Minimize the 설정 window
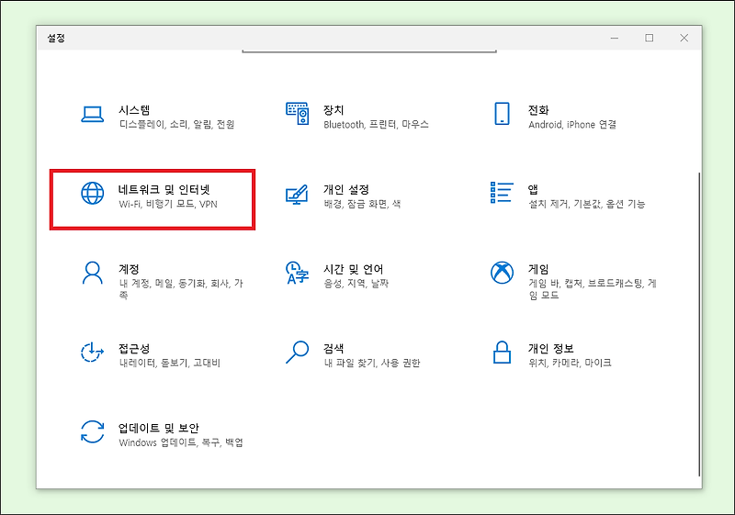 pos(615,38)
